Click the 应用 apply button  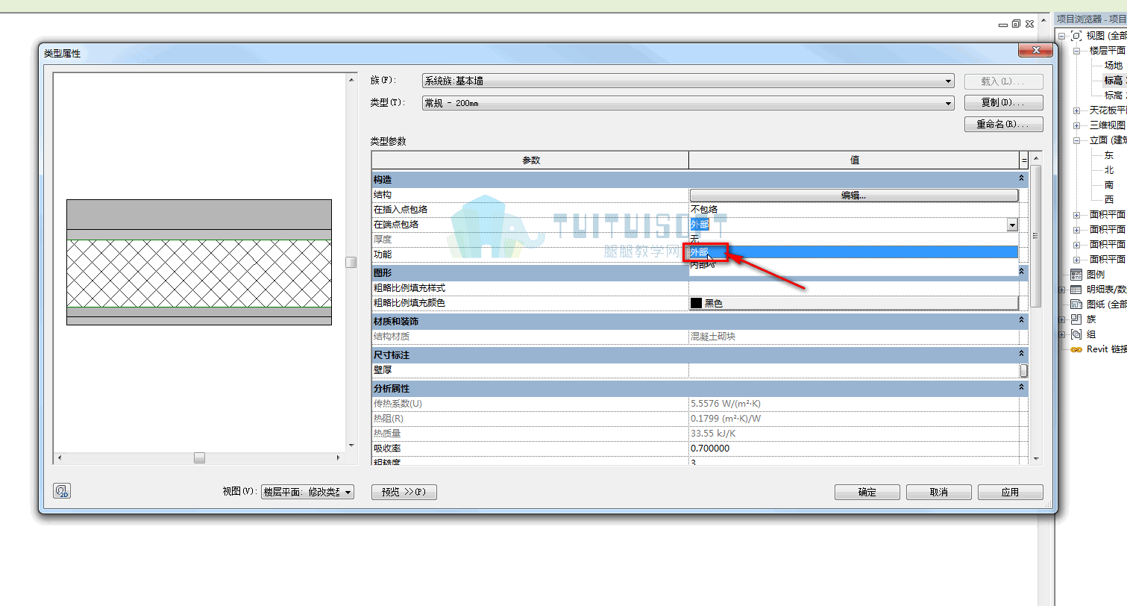coord(1010,493)
